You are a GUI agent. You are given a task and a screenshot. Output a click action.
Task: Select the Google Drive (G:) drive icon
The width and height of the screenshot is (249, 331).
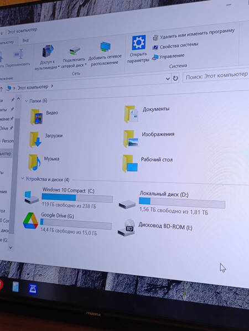pyautogui.click(x=30, y=221)
